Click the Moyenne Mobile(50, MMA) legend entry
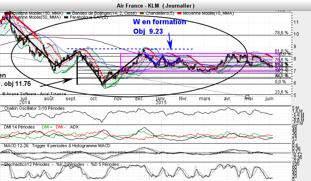Screen dimensions: 311x181 (x=36, y=18)
